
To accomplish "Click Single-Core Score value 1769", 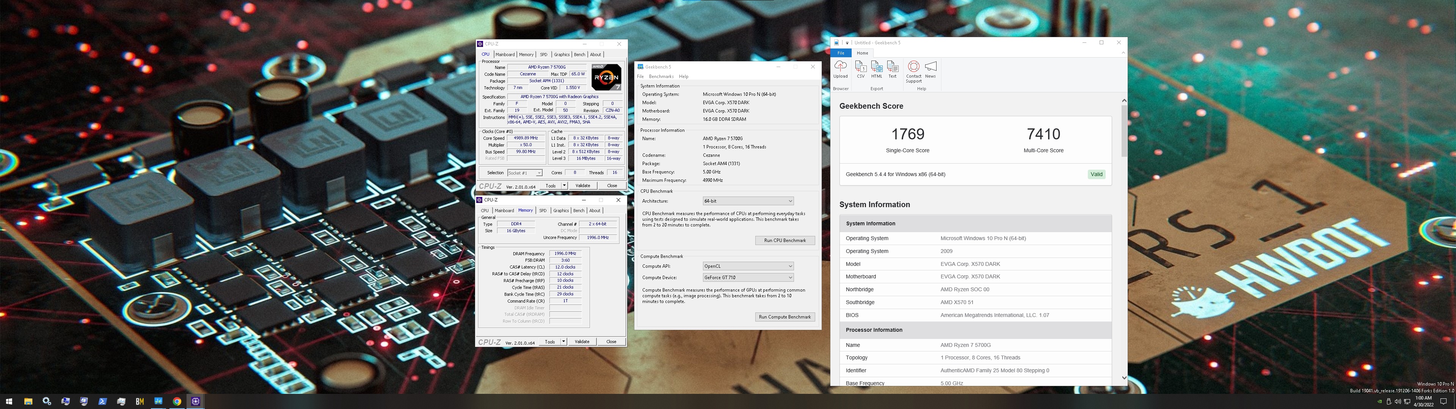I will click(908, 134).
